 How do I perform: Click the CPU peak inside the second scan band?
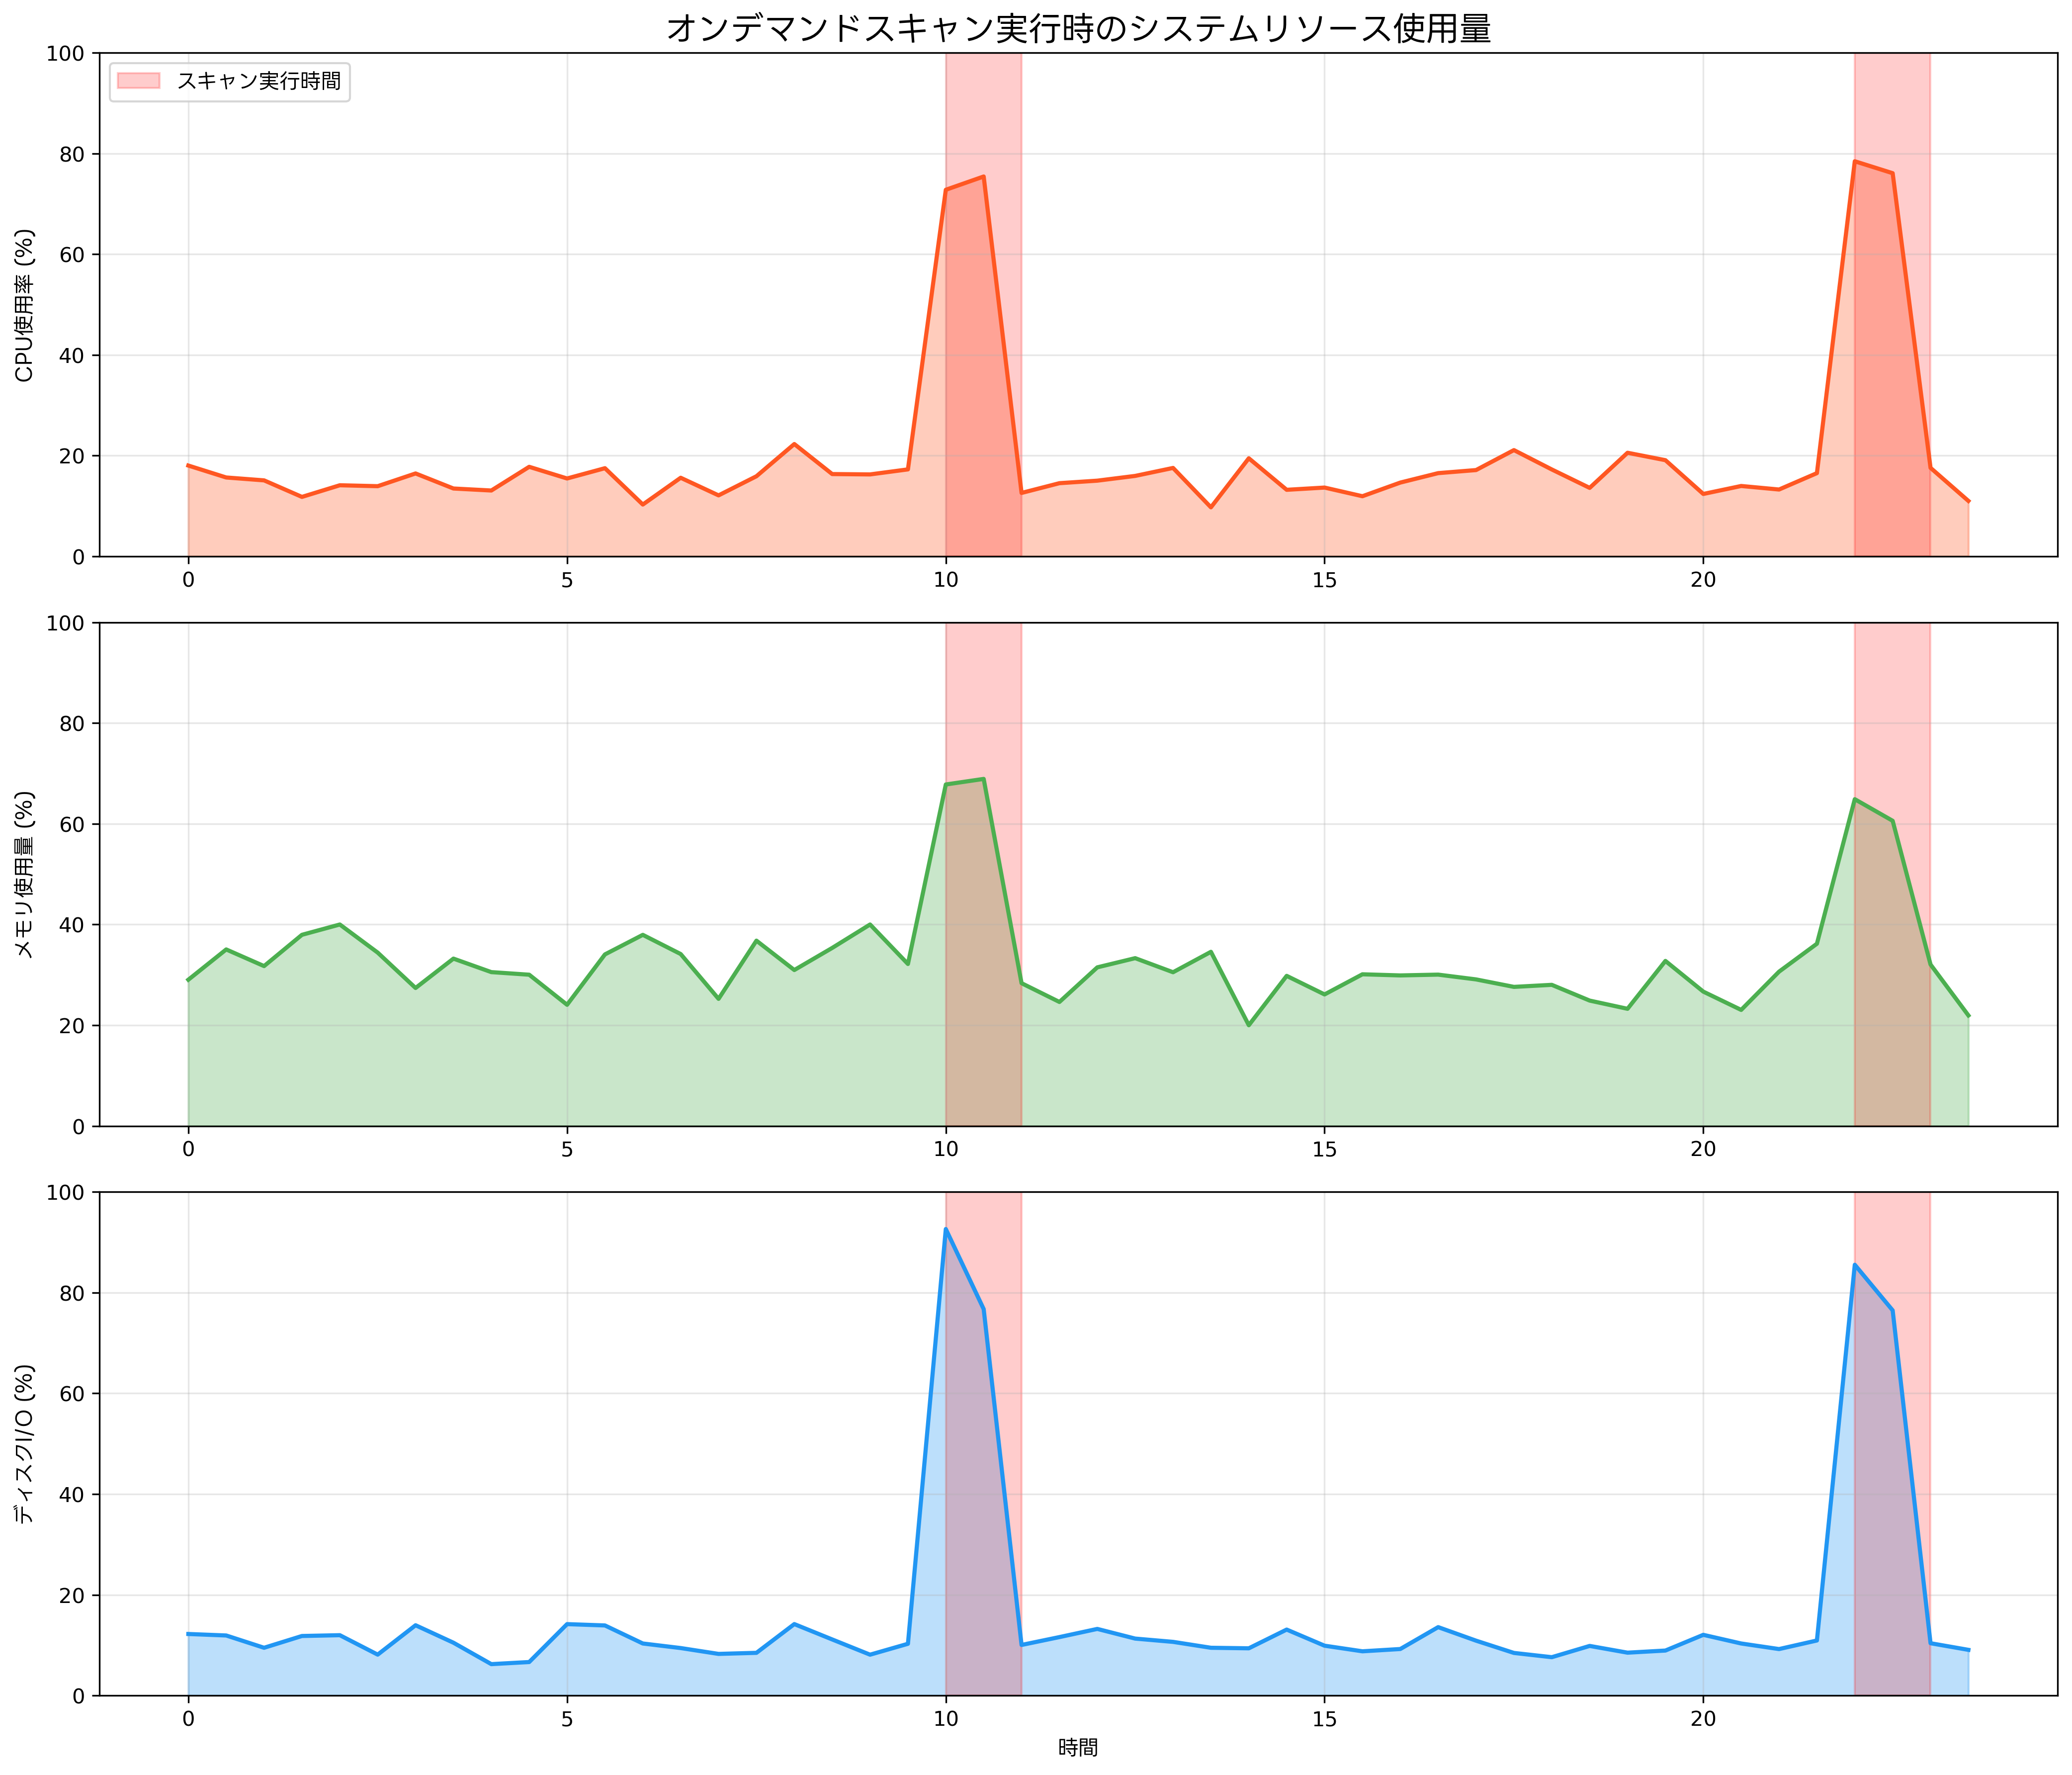click(x=1855, y=162)
